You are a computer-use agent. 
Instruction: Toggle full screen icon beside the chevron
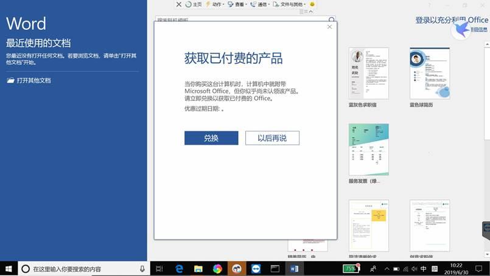(306, 12)
